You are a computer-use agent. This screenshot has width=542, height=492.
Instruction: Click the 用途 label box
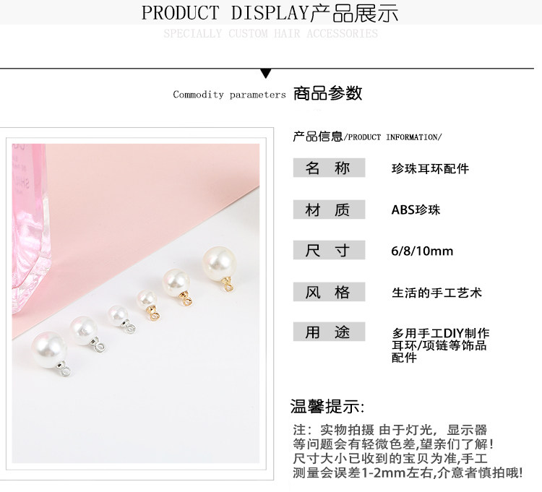click(x=329, y=332)
